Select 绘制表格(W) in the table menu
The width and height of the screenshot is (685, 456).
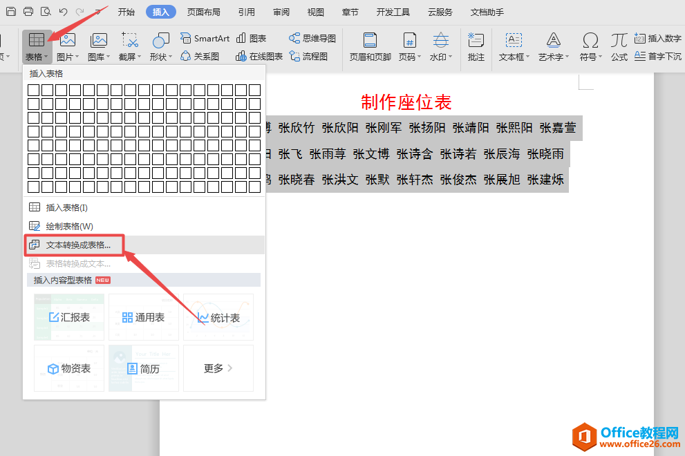69,226
